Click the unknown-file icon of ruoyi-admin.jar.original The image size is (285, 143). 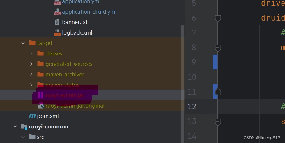[41, 106]
